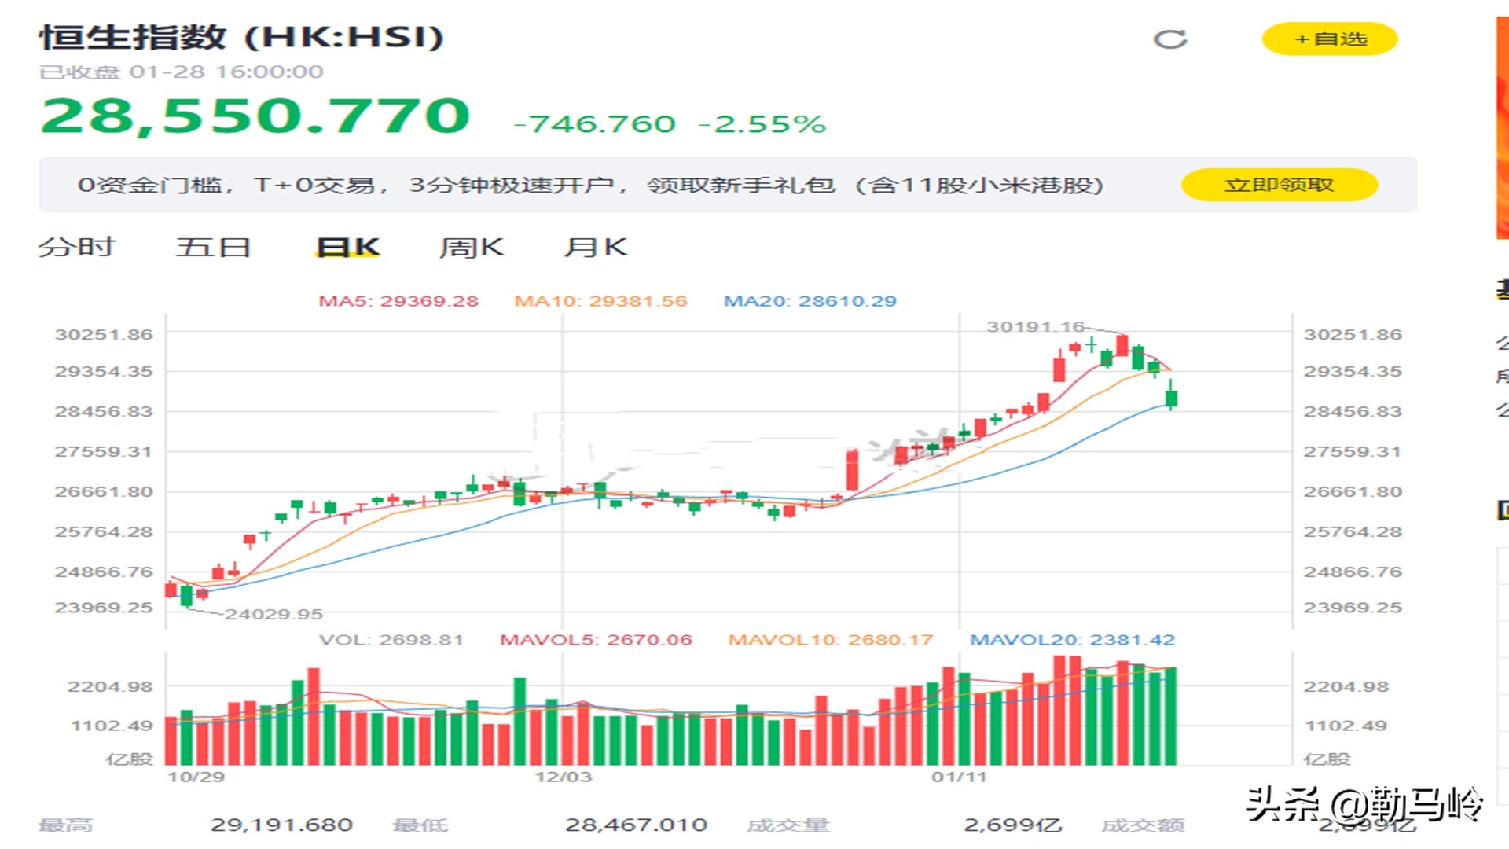
Task: Click the 01/11 date axis label
Action: click(959, 777)
